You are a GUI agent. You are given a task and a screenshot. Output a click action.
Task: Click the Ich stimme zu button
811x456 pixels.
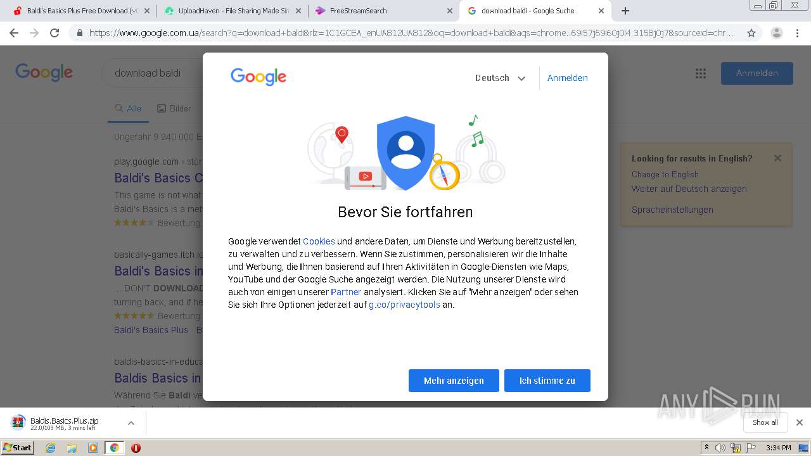pyautogui.click(x=547, y=381)
